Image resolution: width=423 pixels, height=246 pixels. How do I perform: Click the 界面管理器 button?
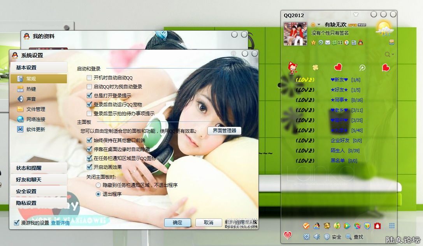(225, 131)
